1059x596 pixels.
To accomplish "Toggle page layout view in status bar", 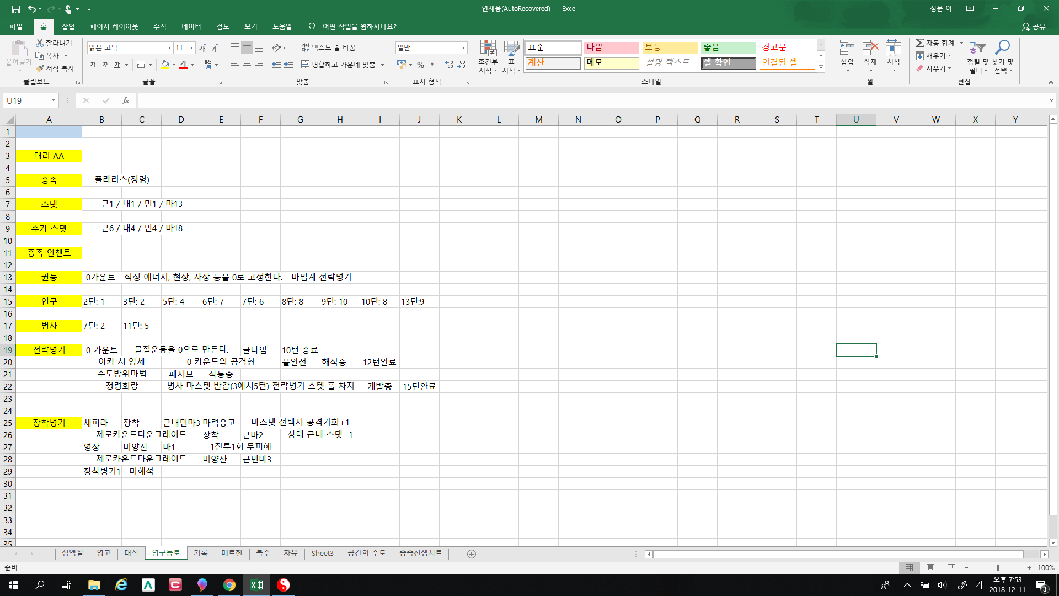I will [x=930, y=567].
